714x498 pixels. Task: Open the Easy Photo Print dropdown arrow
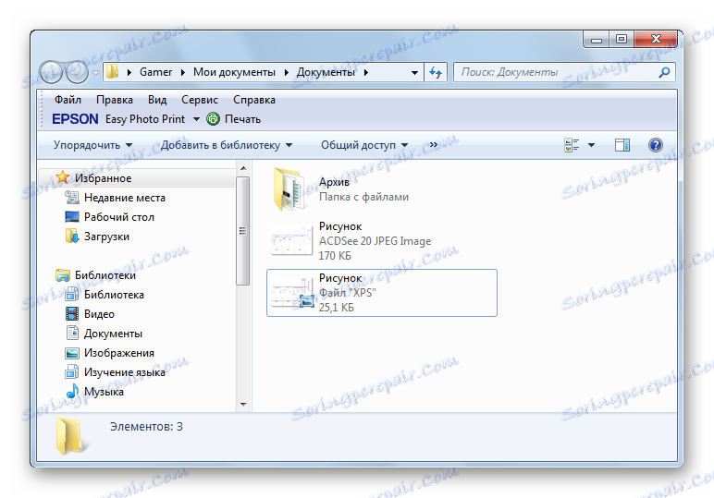coord(196,119)
